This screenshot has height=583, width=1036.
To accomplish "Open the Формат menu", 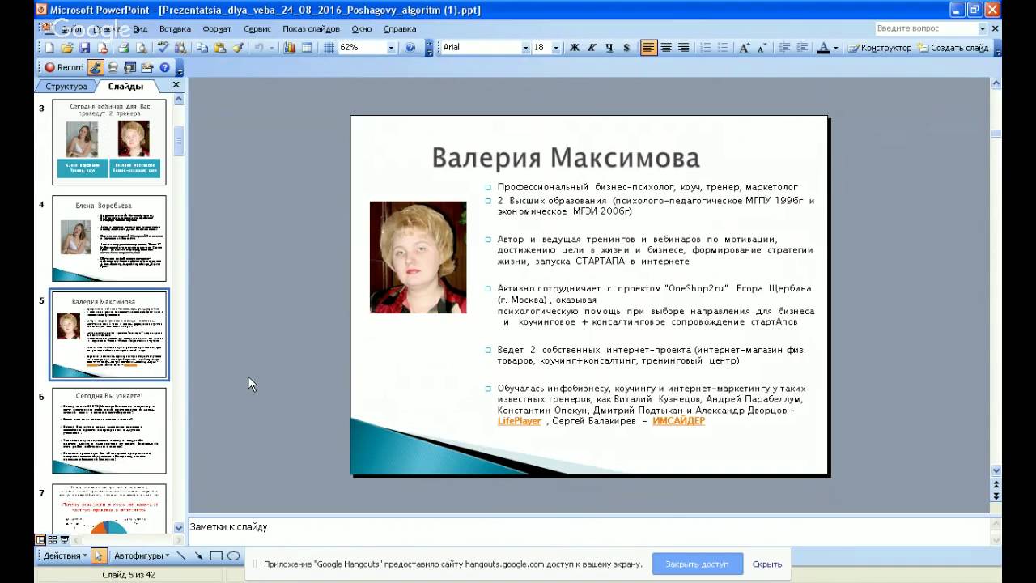I will [x=217, y=28].
